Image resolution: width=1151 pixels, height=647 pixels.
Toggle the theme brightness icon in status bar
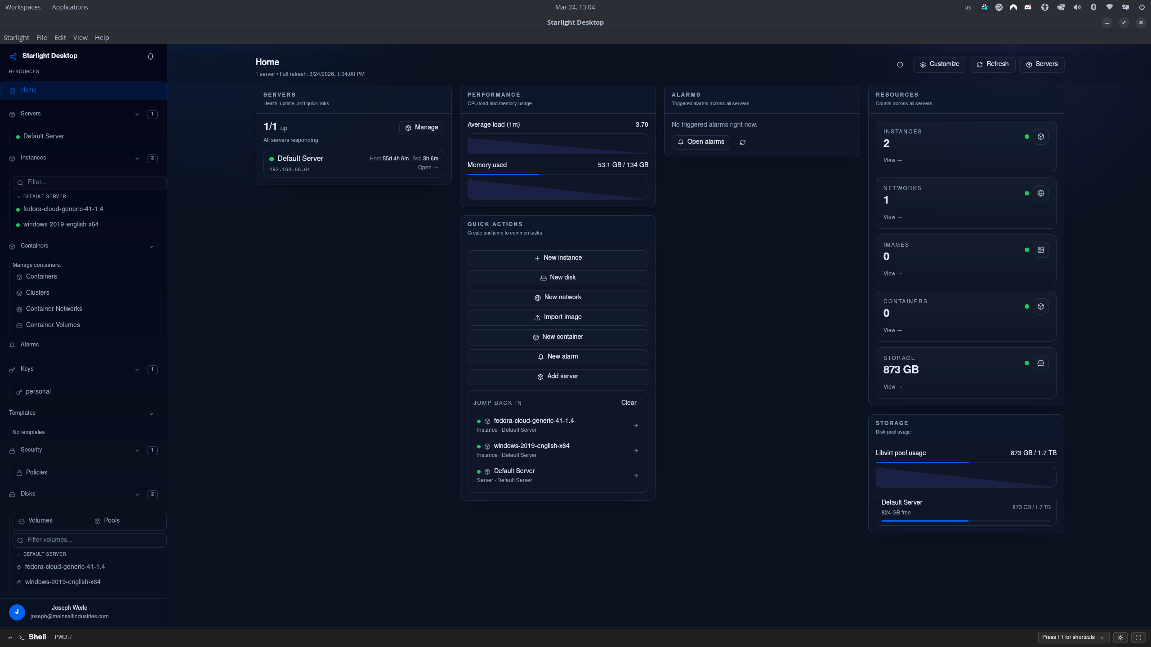click(1120, 638)
